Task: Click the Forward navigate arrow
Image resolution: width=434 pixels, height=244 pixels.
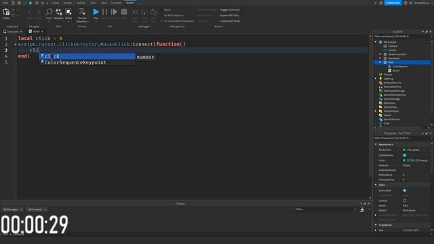Action: [38, 13]
